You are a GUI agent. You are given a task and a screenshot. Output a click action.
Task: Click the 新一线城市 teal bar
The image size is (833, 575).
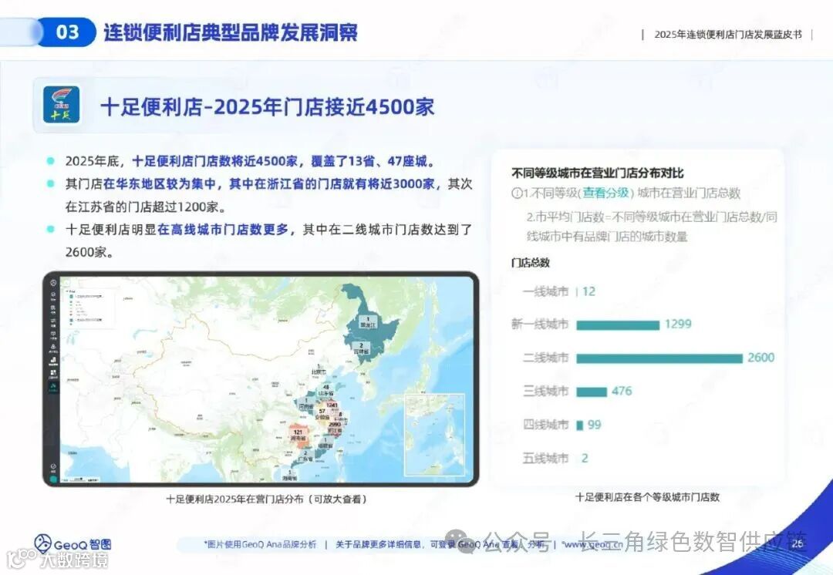tap(618, 325)
